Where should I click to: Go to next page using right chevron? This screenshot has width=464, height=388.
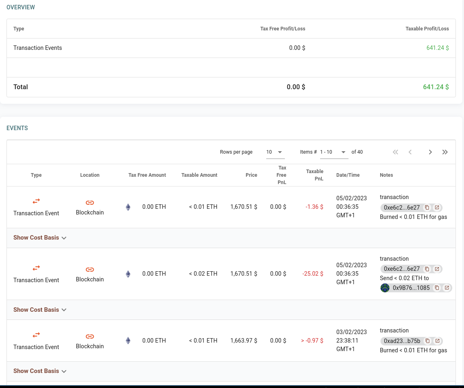point(430,152)
